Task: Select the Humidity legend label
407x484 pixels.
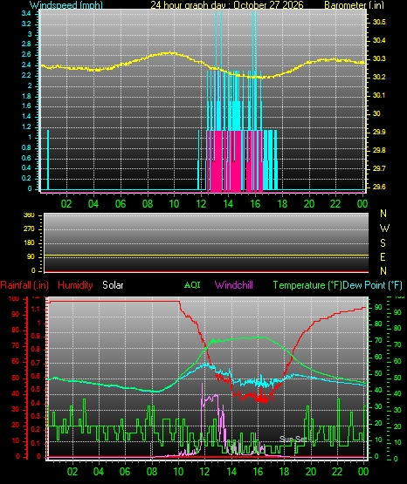Action: [75, 285]
